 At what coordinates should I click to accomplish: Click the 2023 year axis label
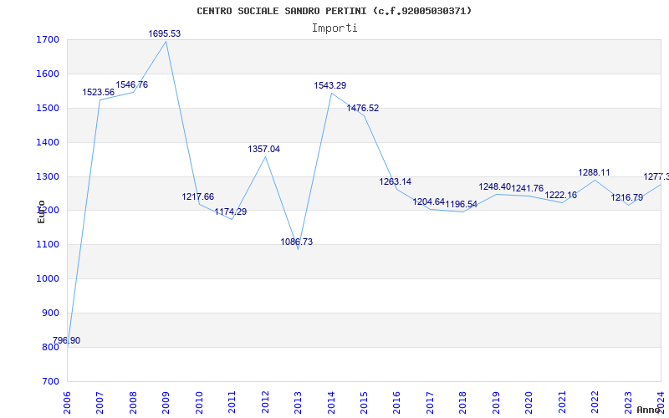(x=628, y=403)
